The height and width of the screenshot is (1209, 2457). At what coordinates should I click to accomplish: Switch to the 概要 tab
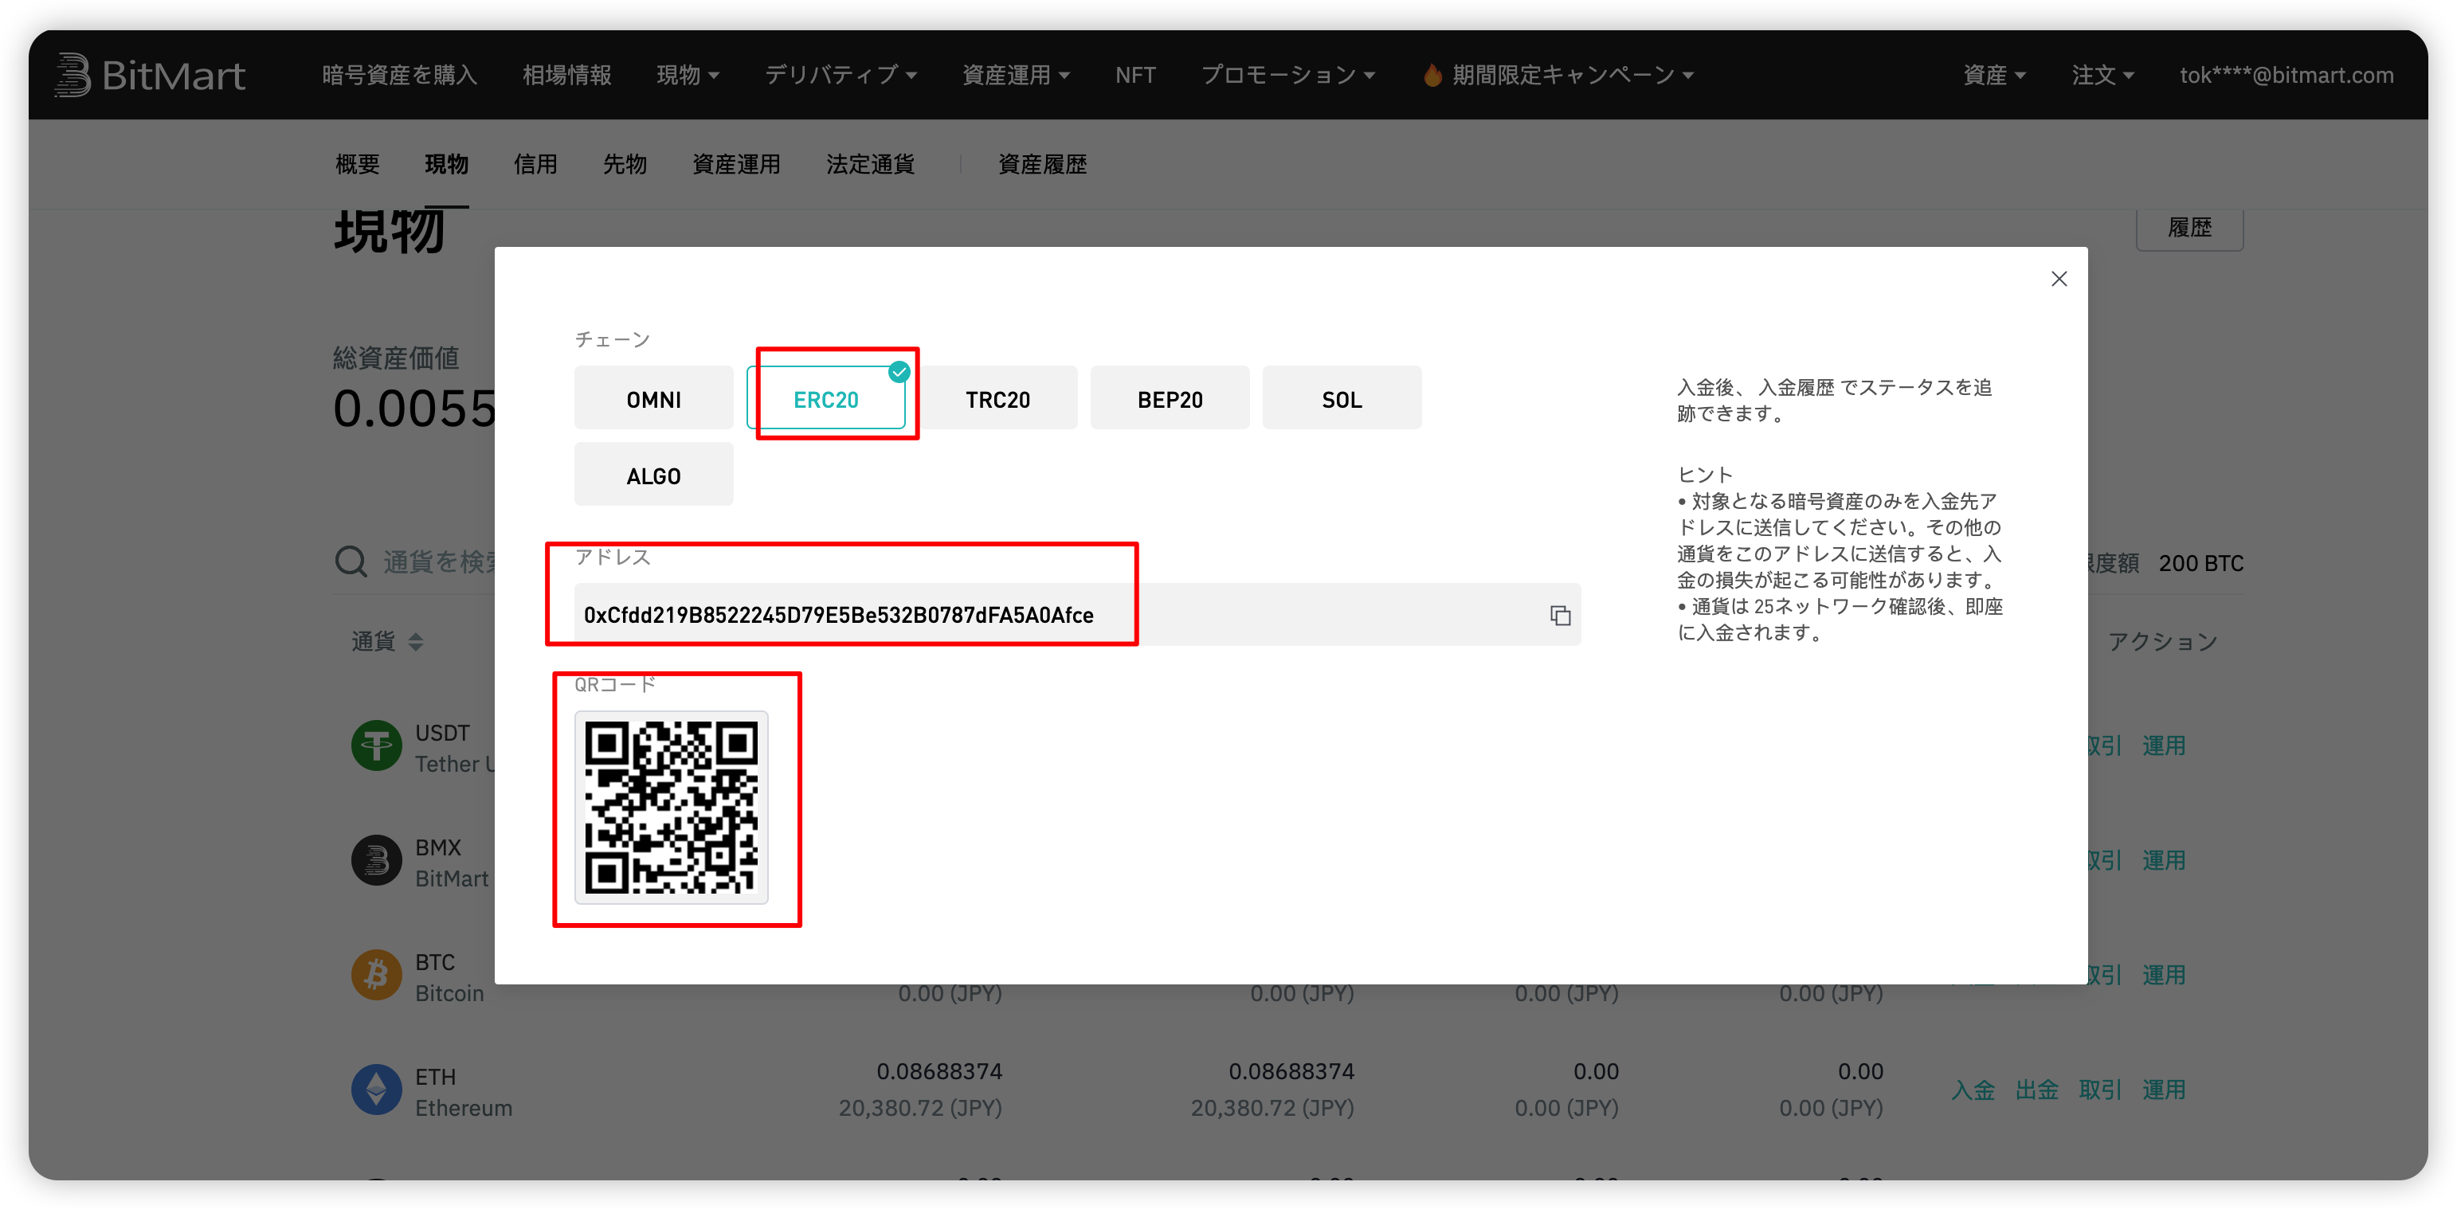click(358, 164)
